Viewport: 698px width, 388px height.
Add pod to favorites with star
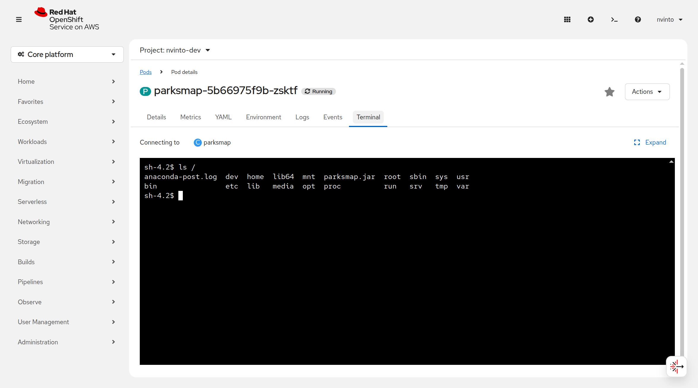coord(610,92)
